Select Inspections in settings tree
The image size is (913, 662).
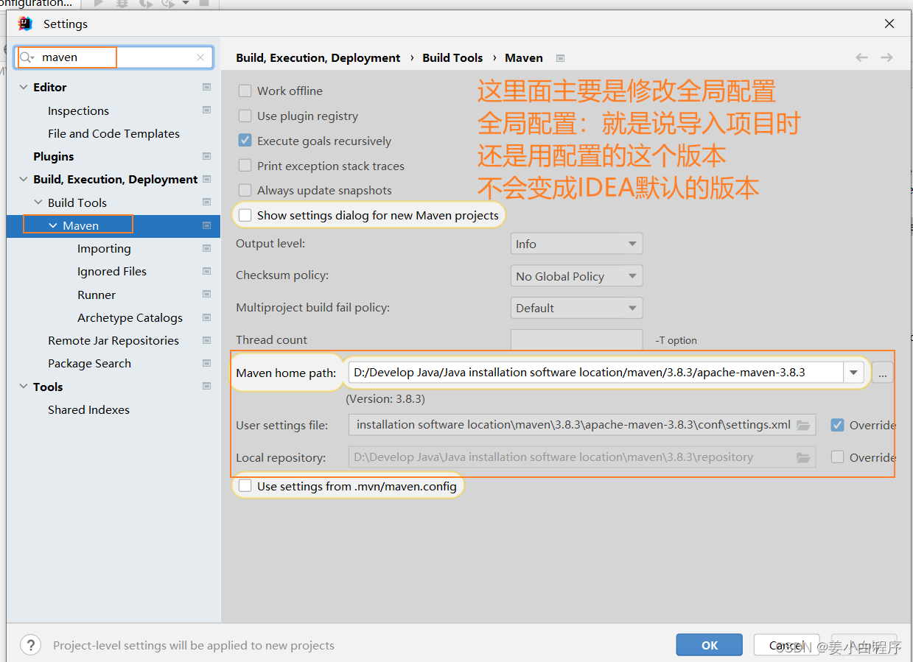tap(78, 110)
